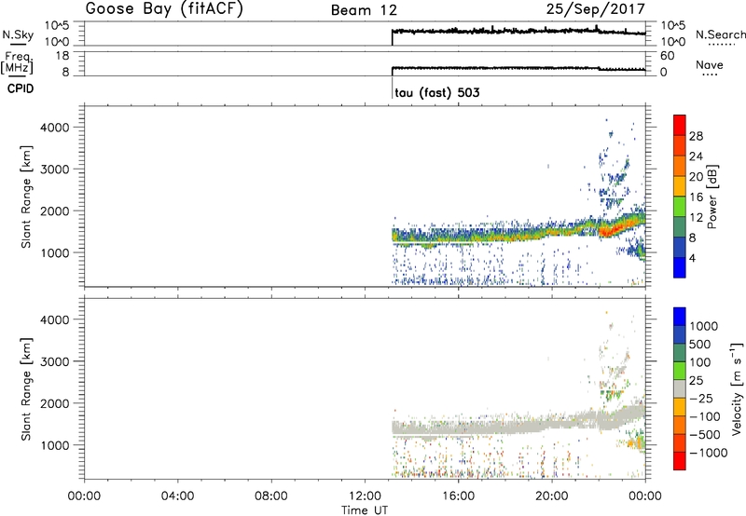Click the 4000 km tick on power panel

click(55, 128)
